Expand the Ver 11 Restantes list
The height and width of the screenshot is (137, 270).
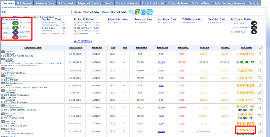point(83,41)
